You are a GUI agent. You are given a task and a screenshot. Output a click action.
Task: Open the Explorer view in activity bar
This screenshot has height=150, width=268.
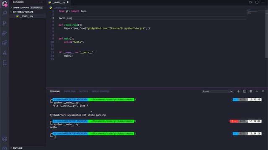pos(5,3)
